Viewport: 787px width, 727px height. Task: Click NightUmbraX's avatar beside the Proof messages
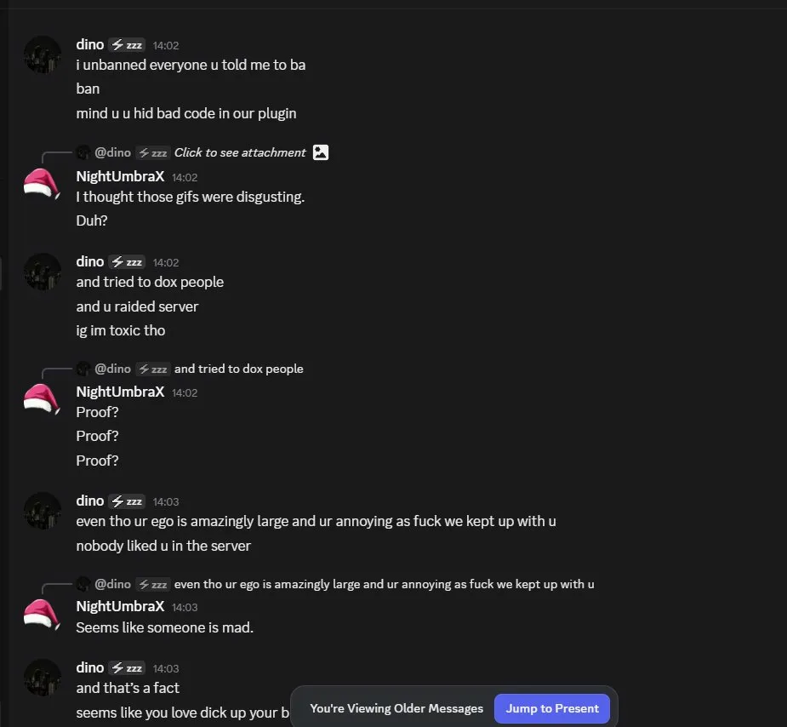point(41,398)
